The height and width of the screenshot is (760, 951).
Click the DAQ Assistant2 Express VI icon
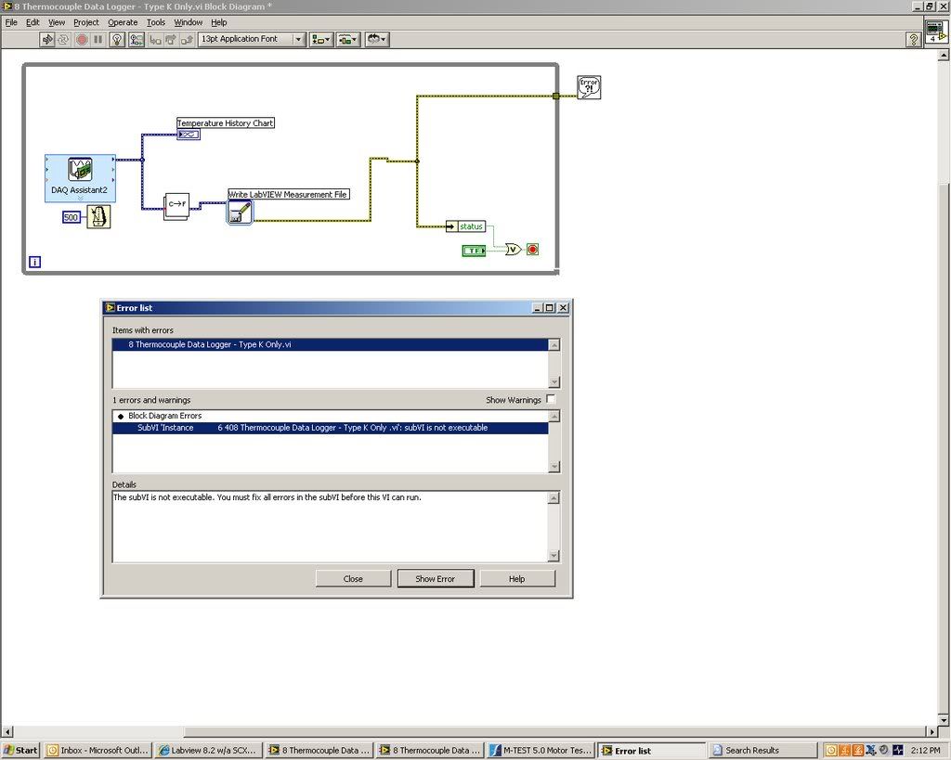(x=80, y=170)
